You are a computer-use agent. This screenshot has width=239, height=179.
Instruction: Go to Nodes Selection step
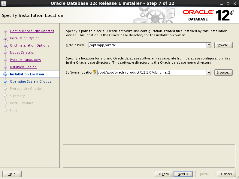click(x=23, y=53)
